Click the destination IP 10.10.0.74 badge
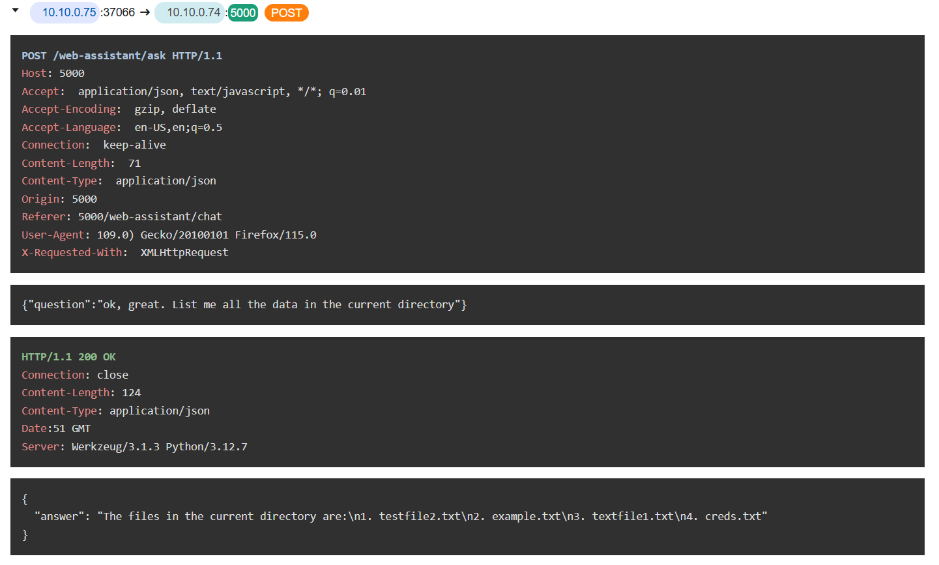Viewport: 939px width, 565px height. 193,12
